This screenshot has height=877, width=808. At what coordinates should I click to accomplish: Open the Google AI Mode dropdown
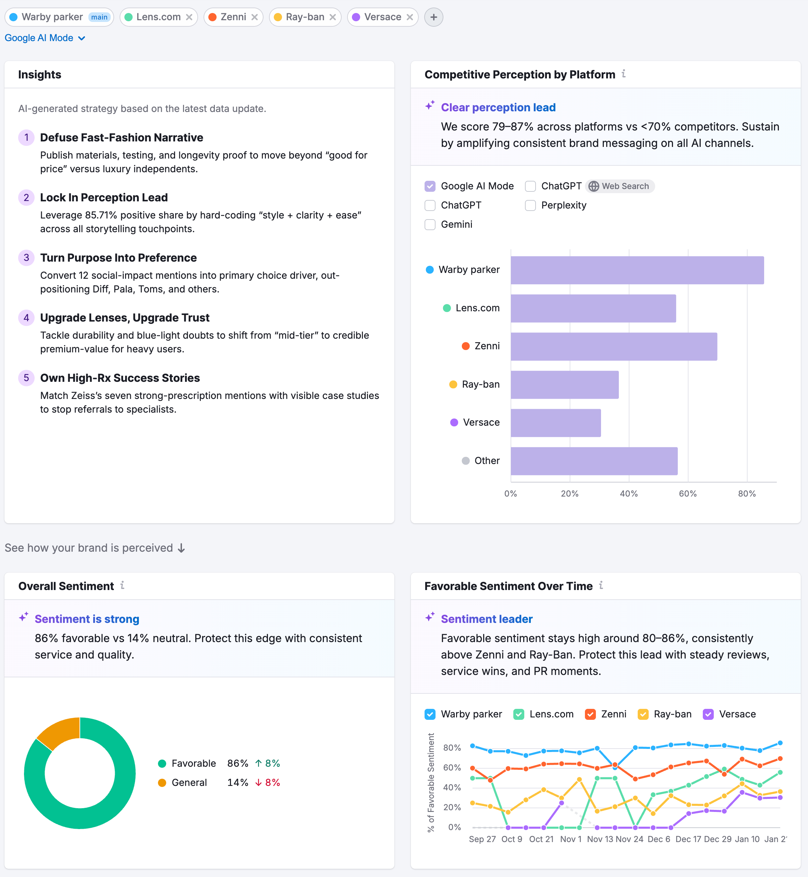45,38
